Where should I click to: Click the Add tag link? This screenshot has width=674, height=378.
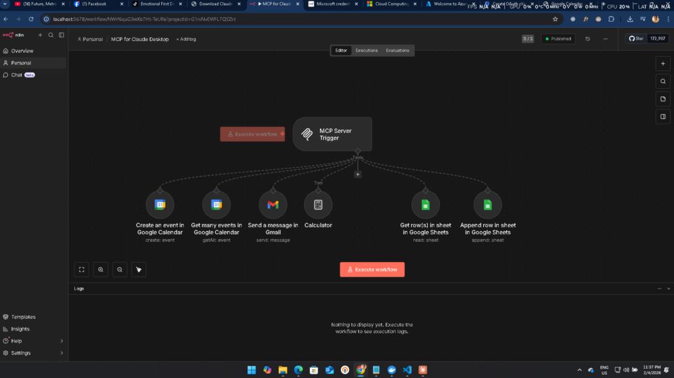pyautogui.click(x=186, y=39)
